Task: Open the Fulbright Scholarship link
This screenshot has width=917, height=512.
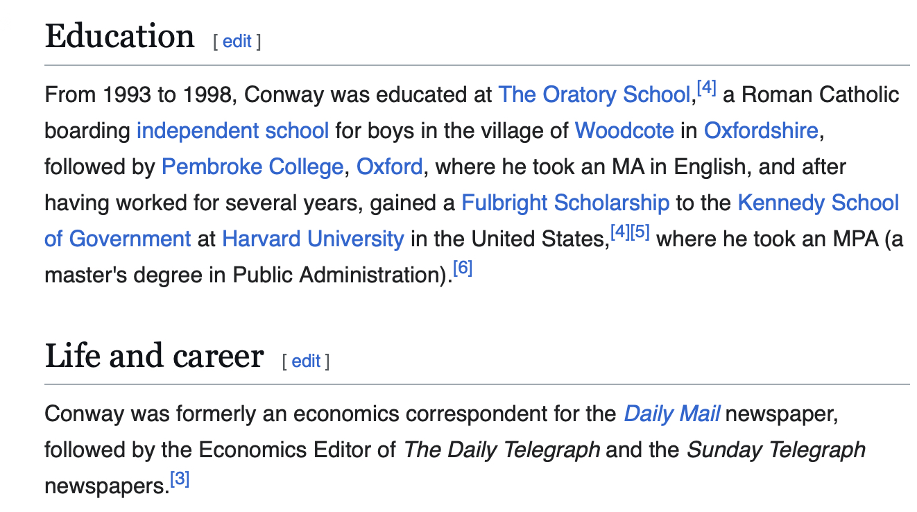Action: (x=565, y=203)
